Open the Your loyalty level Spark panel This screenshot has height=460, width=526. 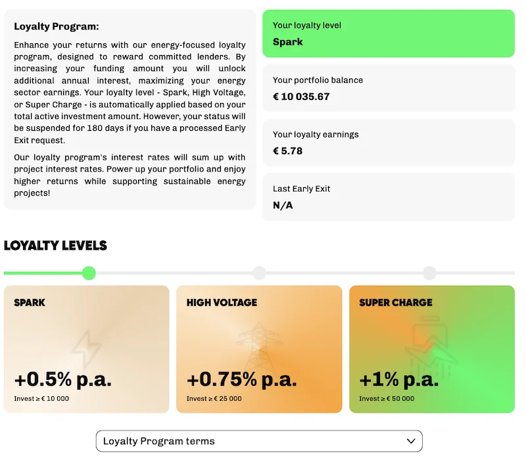[388, 32]
